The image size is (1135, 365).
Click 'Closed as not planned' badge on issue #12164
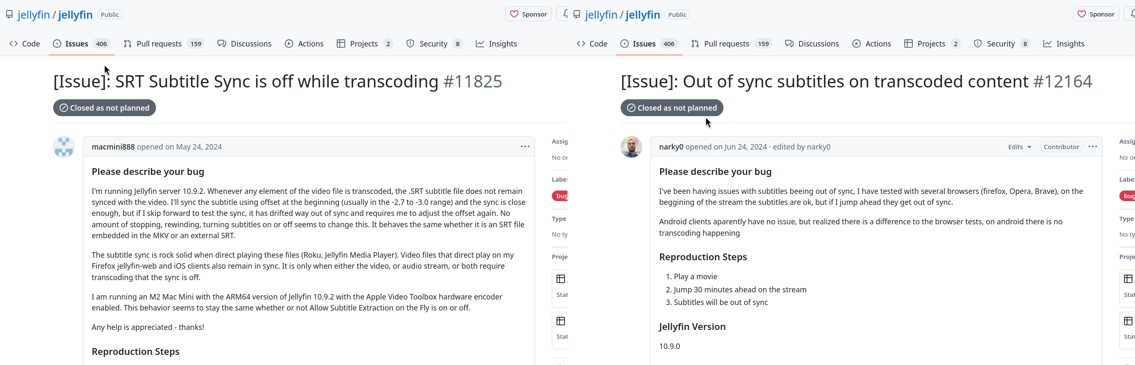point(672,108)
